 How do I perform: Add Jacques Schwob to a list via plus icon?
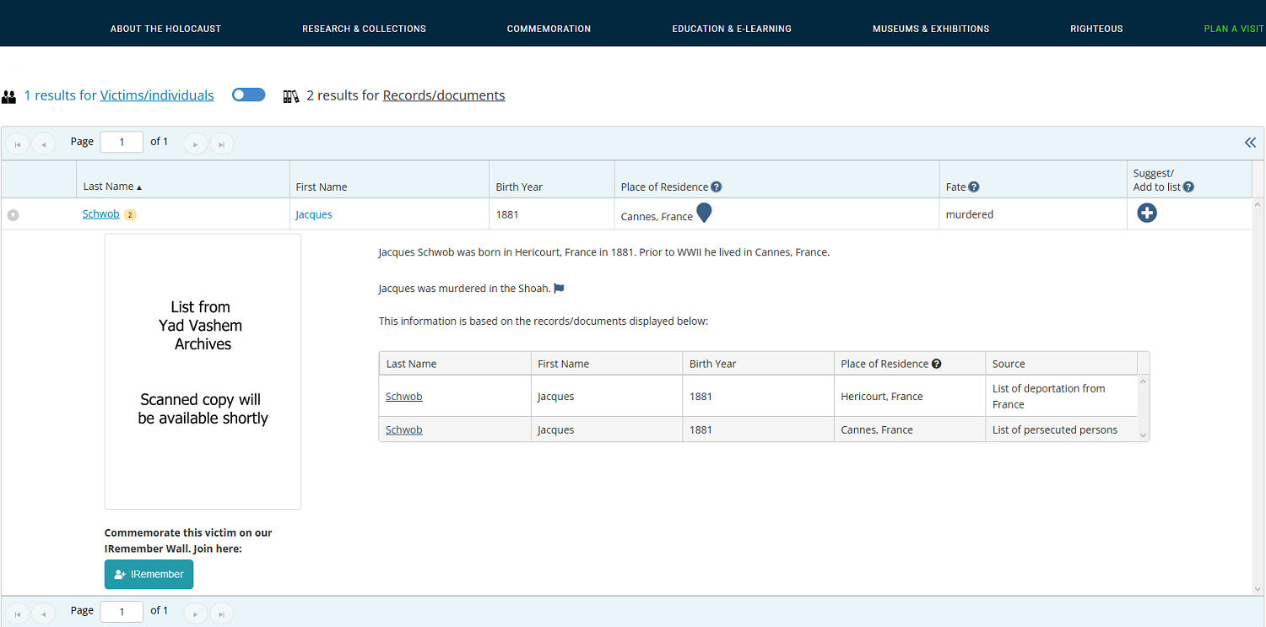pyautogui.click(x=1146, y=213)
